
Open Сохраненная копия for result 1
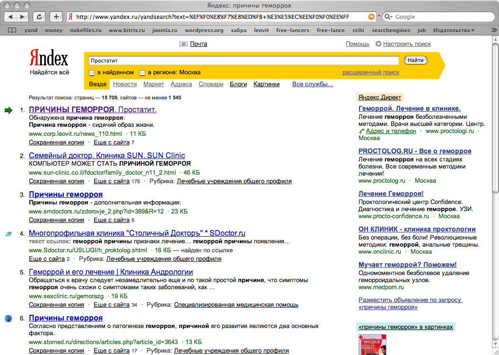coord(56,142)
